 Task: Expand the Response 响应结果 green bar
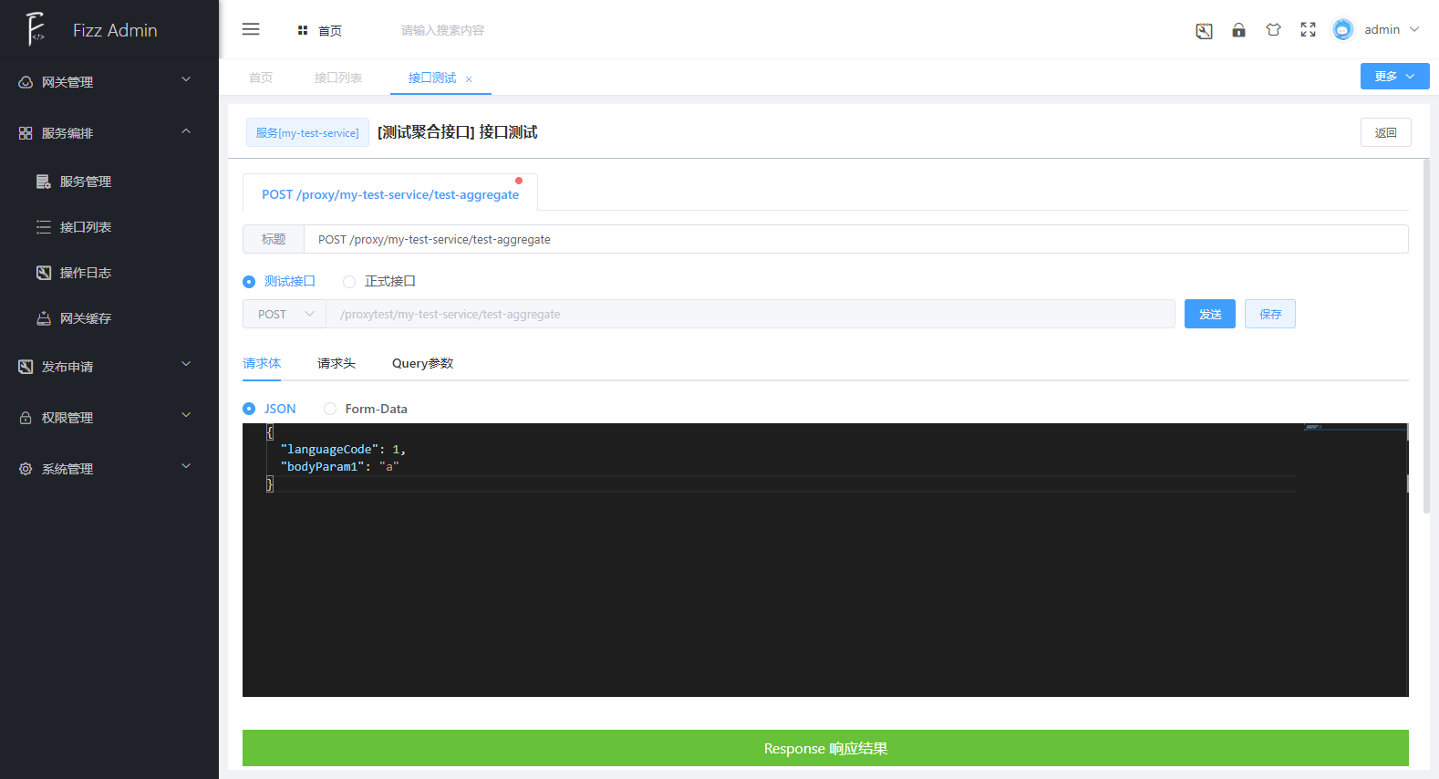click(x=825, y=748)
